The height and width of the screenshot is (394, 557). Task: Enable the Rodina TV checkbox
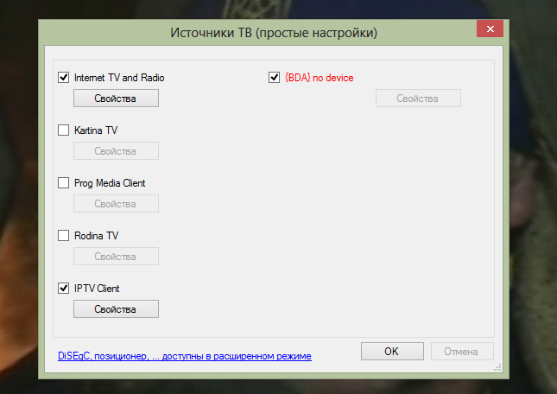point(63,236)
